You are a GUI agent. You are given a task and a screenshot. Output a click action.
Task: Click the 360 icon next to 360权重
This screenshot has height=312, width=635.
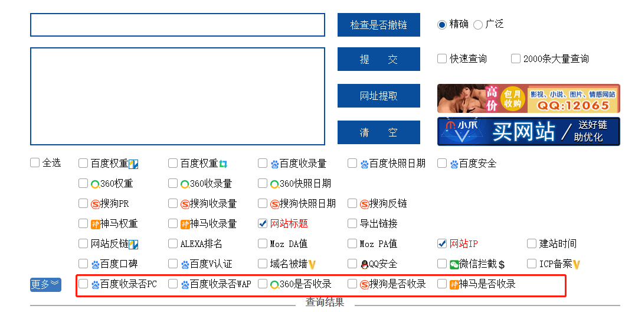coord(95,184)
